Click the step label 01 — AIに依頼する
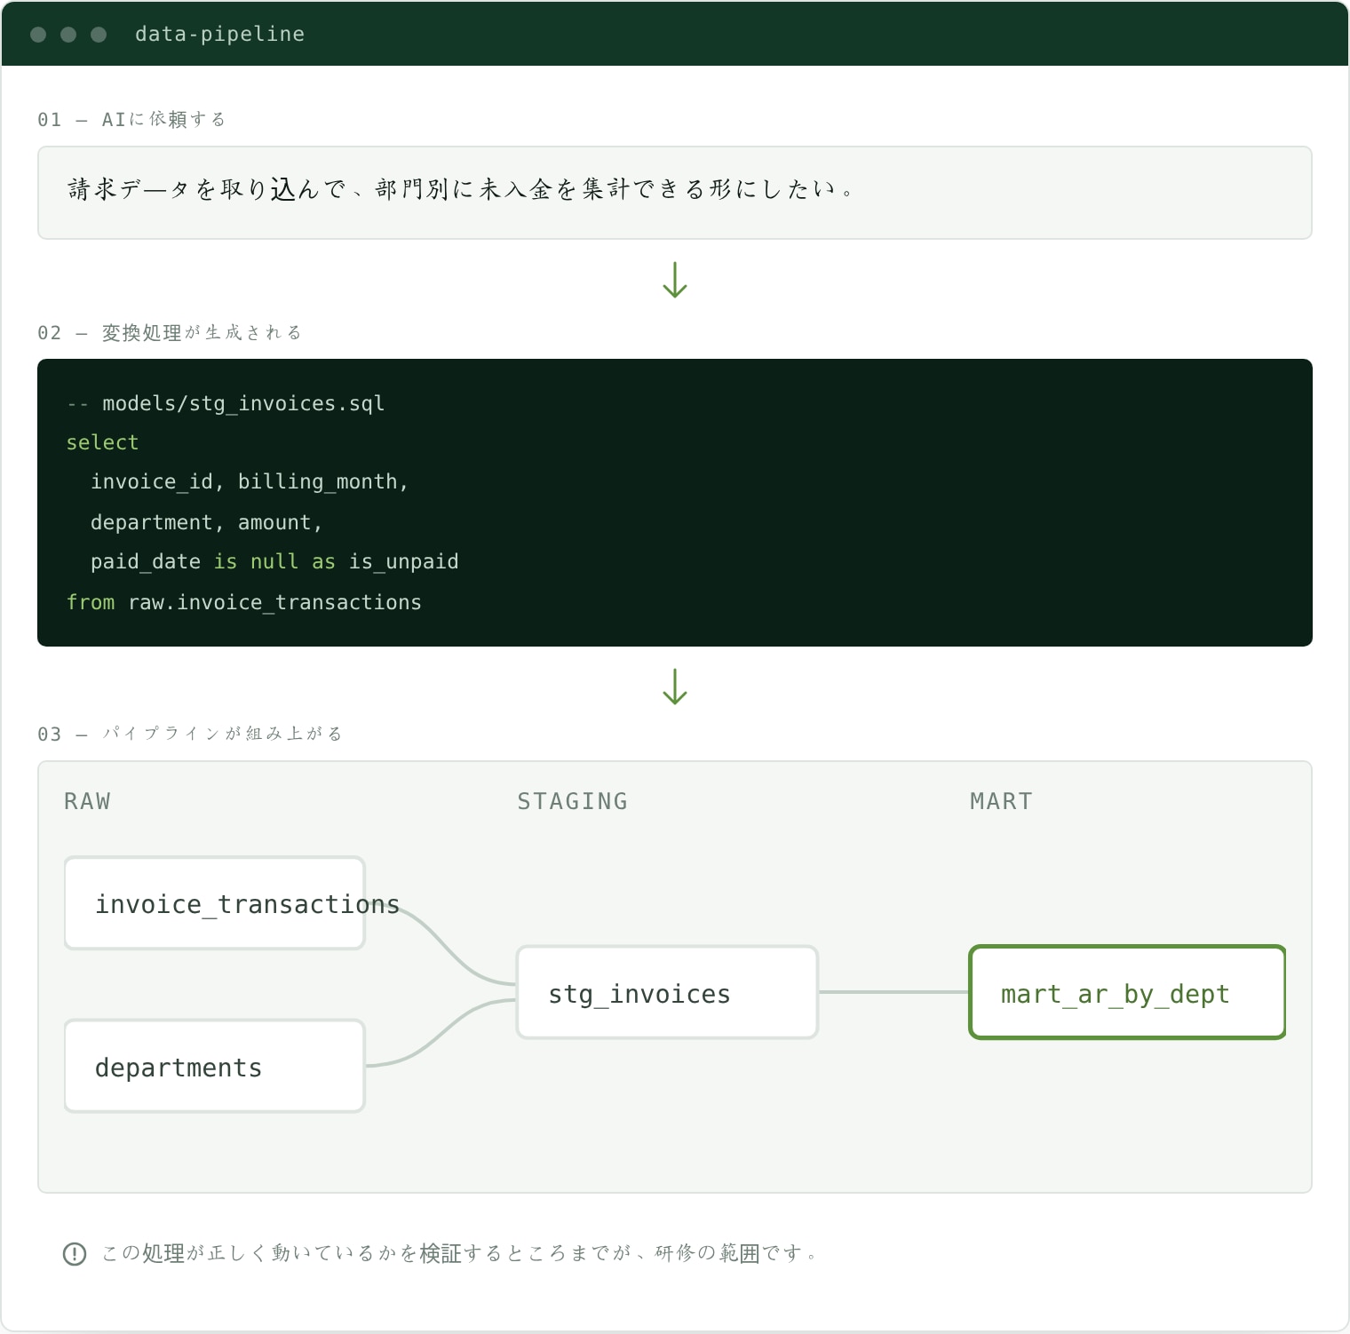 click(x=131, y=119)
